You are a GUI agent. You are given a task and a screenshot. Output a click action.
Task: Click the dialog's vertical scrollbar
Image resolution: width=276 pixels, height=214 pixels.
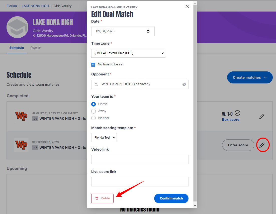click(x=195, y=104)
